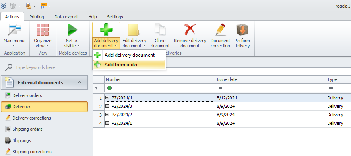Click the Edit delivery document folder icon
351x156 pixels.
coord(134,30)
